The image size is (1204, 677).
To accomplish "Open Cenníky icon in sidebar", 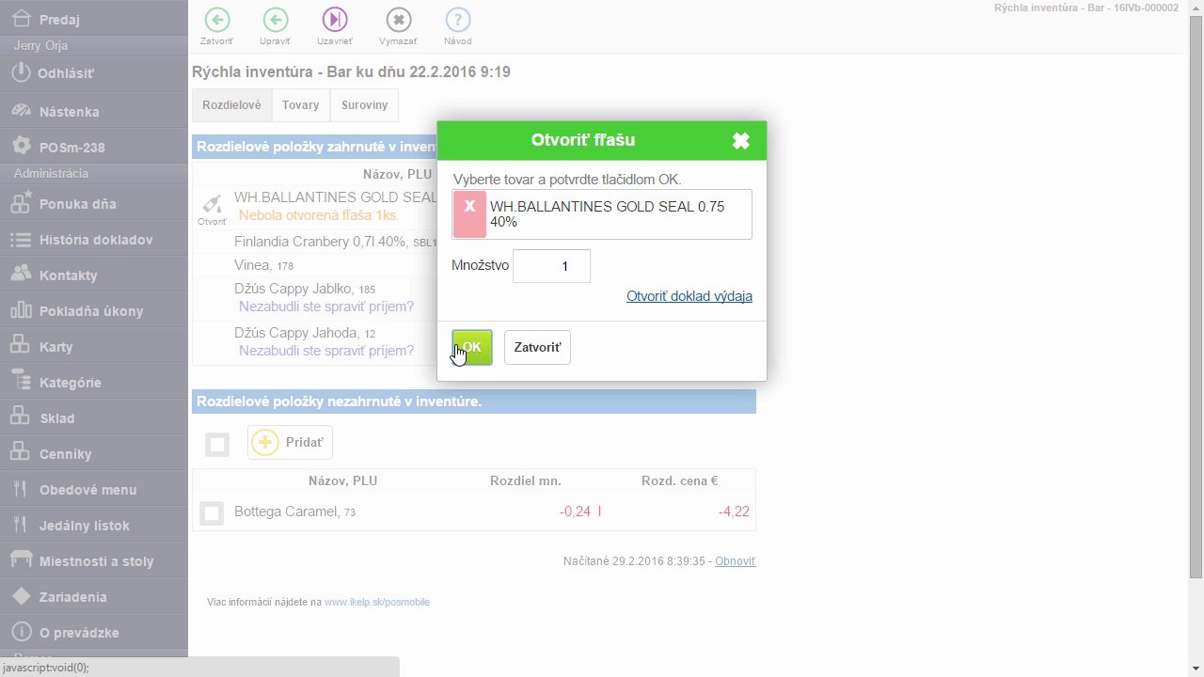I will click(21, 453).
